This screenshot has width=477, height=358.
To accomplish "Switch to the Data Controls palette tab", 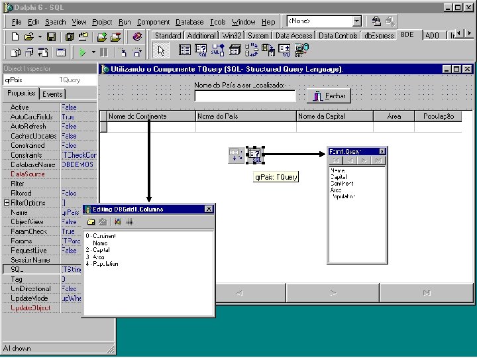I will tap(338, 36).
